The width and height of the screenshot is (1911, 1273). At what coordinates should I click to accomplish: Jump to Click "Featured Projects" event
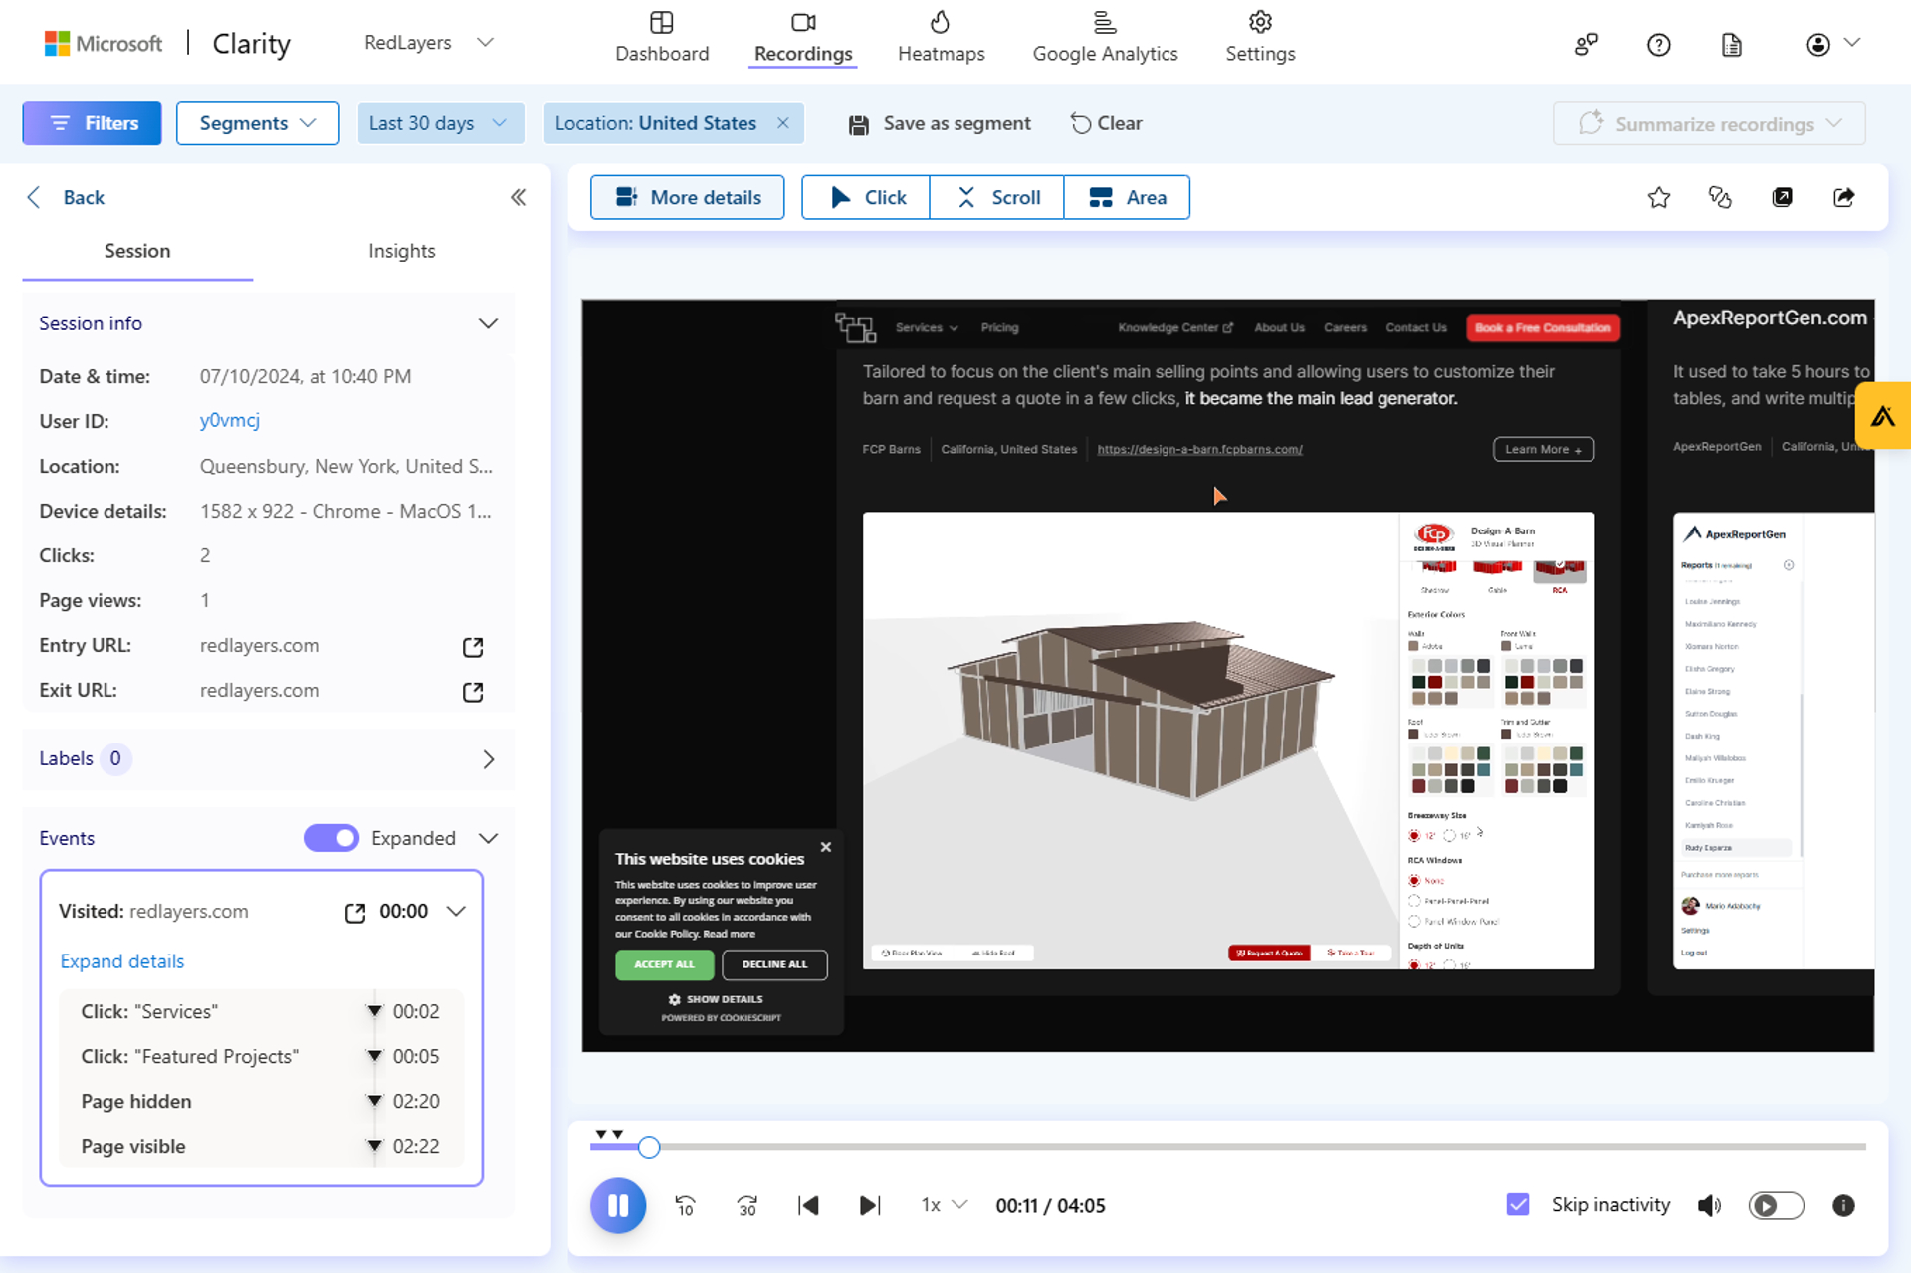click(261, 1056)
